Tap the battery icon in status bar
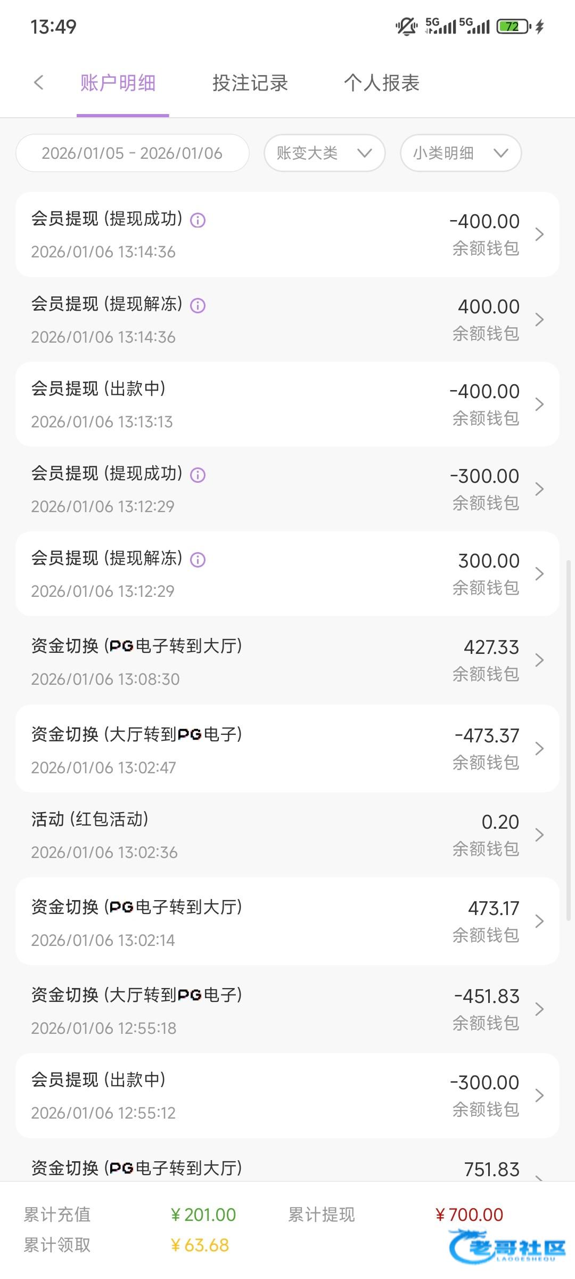This screenshot has height=1279, width=575. 513,26
